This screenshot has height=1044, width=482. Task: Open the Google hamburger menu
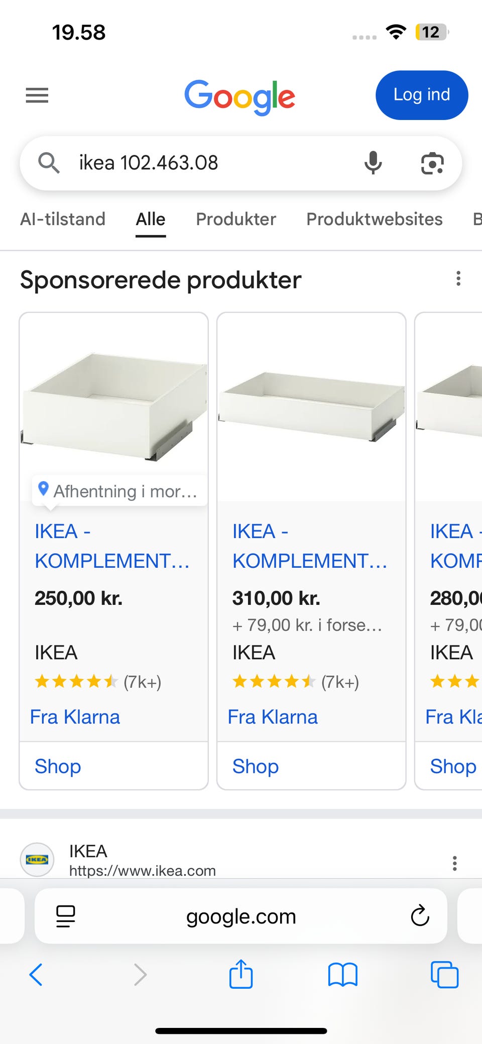[x=37, y=95]
